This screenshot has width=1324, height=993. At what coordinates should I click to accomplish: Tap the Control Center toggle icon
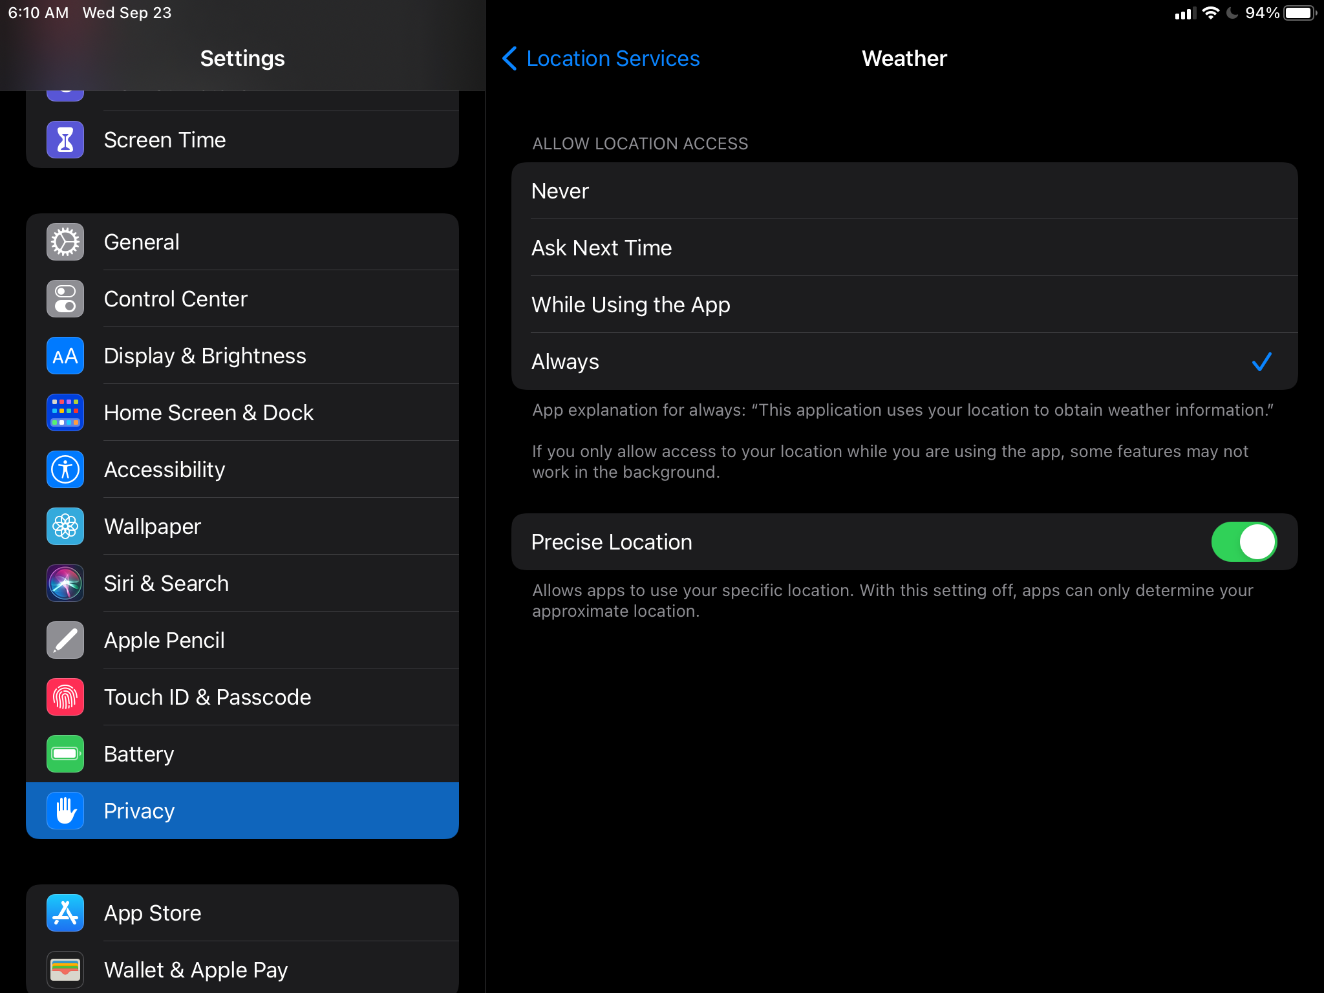click(x=65, y=299)
